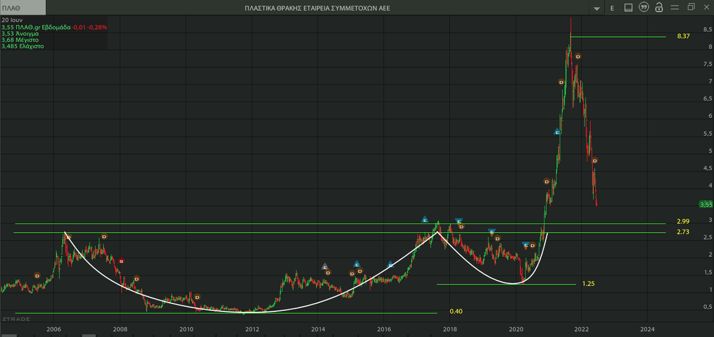Click the D marker at the 8.37 peak
The width and height of the screenshot is (714, 337).
[x=577, y=57]
